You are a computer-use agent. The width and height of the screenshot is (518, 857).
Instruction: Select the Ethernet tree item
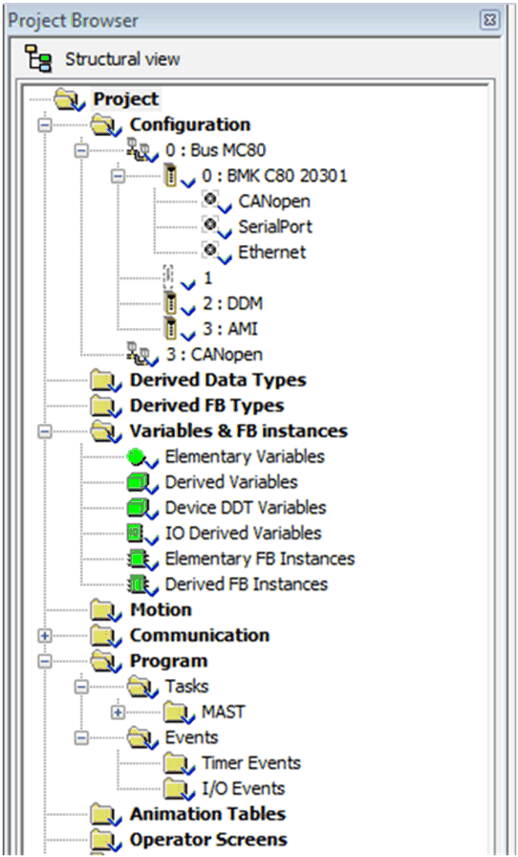271,252
